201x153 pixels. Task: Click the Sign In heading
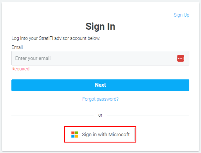tap(100, 26)
